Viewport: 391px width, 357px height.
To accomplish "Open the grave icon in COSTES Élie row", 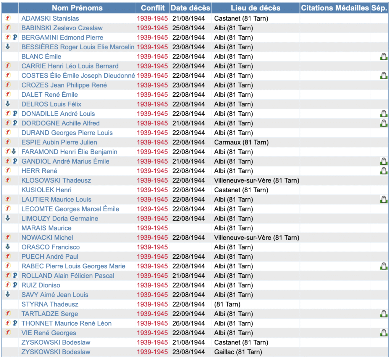I will click(383, 75).
